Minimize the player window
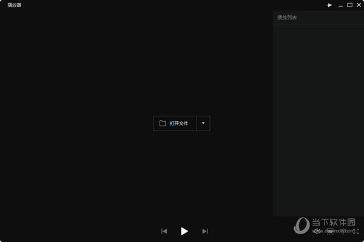Image resolution: width=364 pixels, height=242 pixels. coord(340,5)
